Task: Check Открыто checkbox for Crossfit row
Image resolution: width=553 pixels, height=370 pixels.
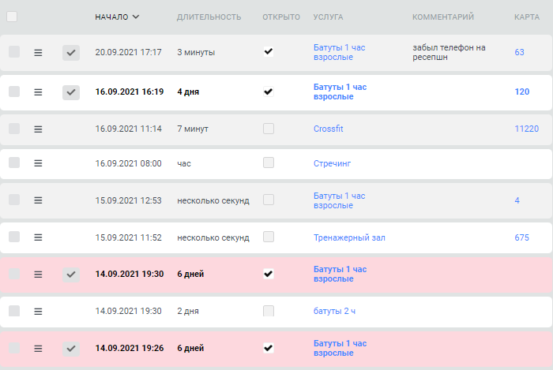Action: tap(269, 129)
